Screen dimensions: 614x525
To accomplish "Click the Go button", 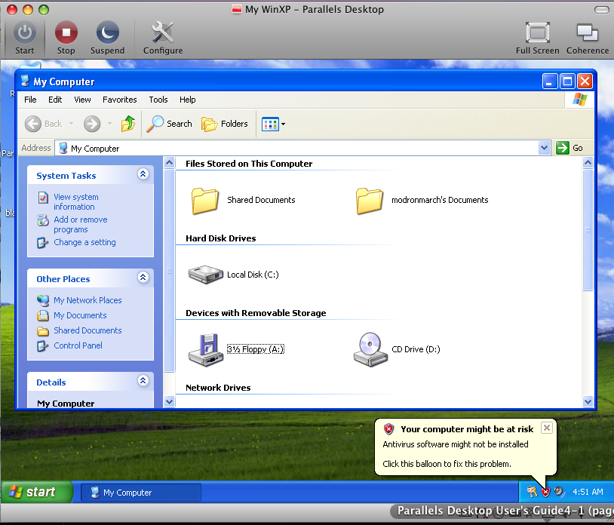I will point(569,148).
